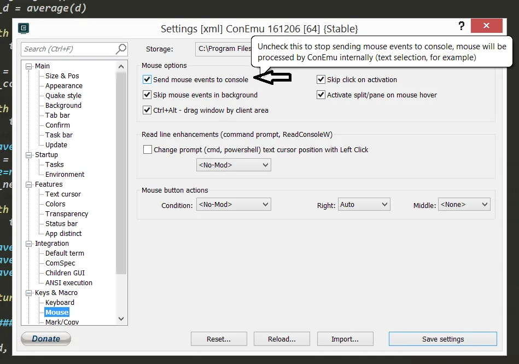
Task: Collapse the Features tree node
Action: point(29,184)
